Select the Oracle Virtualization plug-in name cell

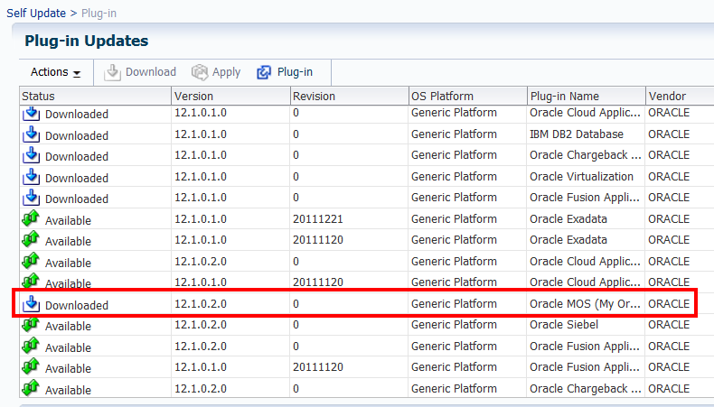[581, 177]
